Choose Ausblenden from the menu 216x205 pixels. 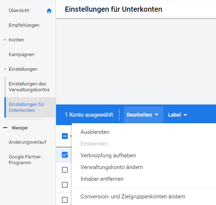95,132
